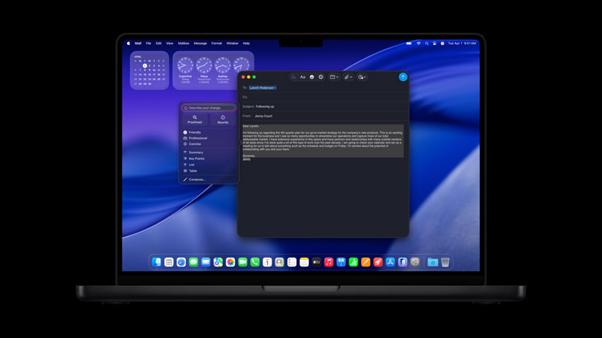
Task: Open the Mailbox menu
Action: point(184,44)
